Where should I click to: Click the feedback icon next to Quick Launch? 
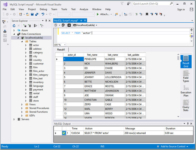click(x=129, y=4)
